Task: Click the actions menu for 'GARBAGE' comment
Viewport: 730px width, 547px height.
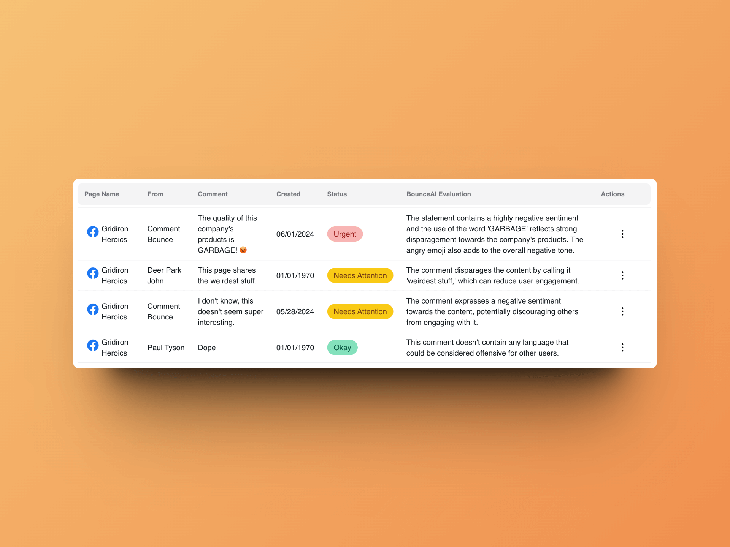Action: pyautogui.click(x=622, y=234)
